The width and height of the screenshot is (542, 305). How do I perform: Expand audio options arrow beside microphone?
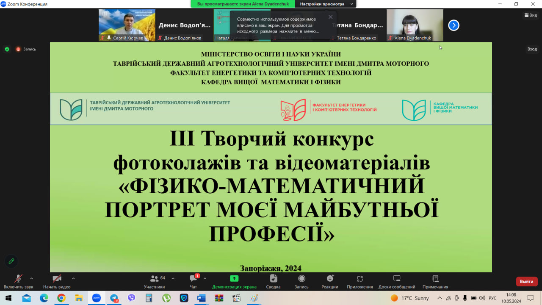click(x=31, y=278)
